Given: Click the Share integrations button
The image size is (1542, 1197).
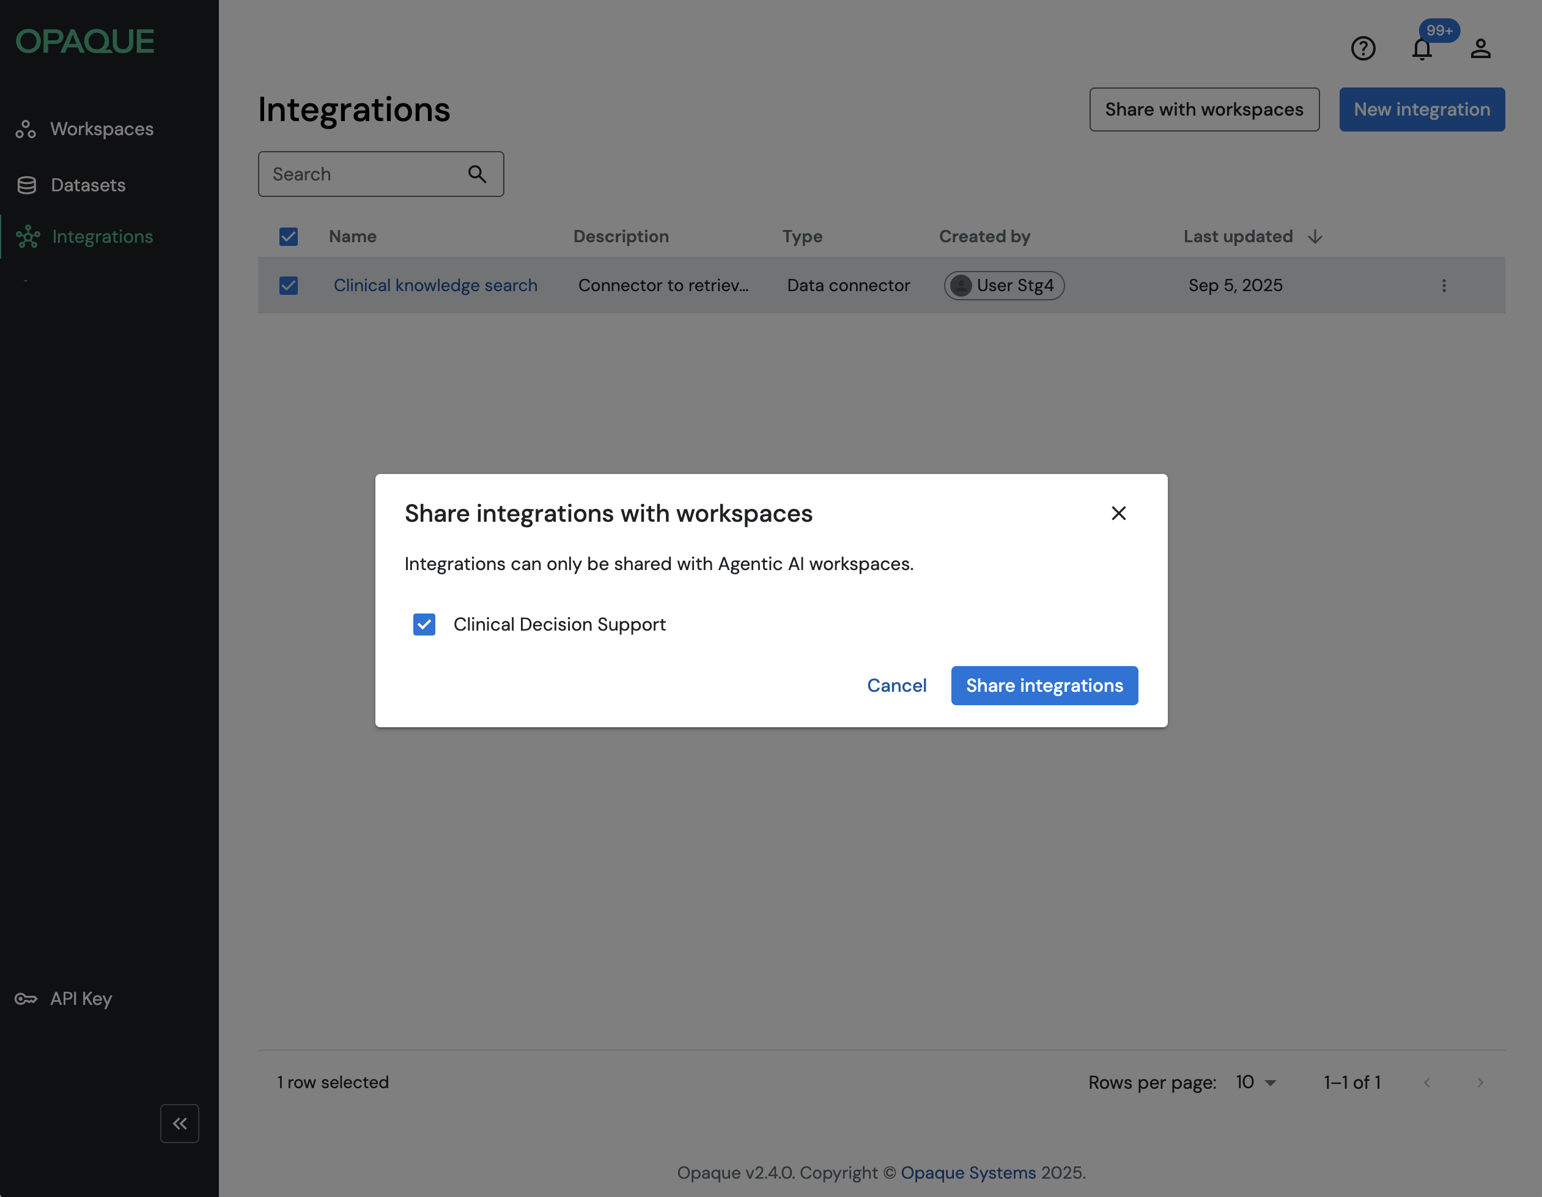Looking at the screenshot, I should pos(1044,685).
